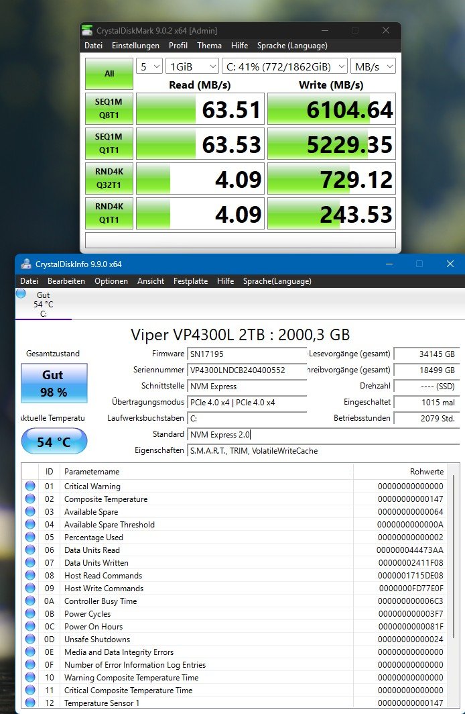465x714 pixels.
Task: Open Ansicht menu in CrystalDiskInfo
Action: [151, 281]
